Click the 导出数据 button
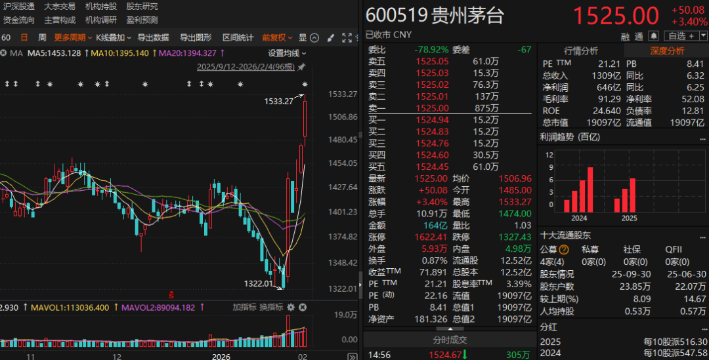This screenshot has height=360, width=709. [x=153, y=38]
